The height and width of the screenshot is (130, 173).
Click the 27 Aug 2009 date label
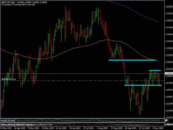[x=117, y=128]
